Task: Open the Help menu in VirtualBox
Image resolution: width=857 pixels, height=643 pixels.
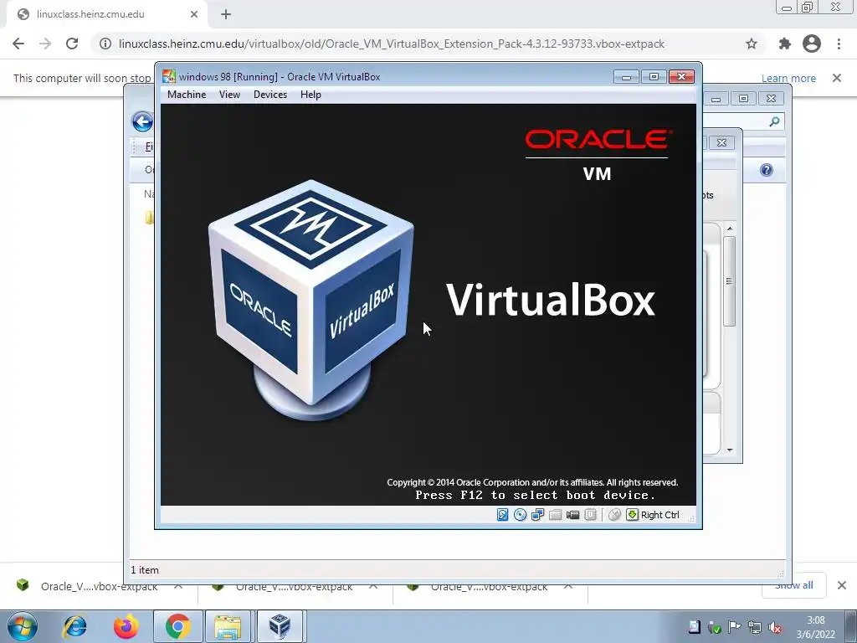Action: pos(310,95)
